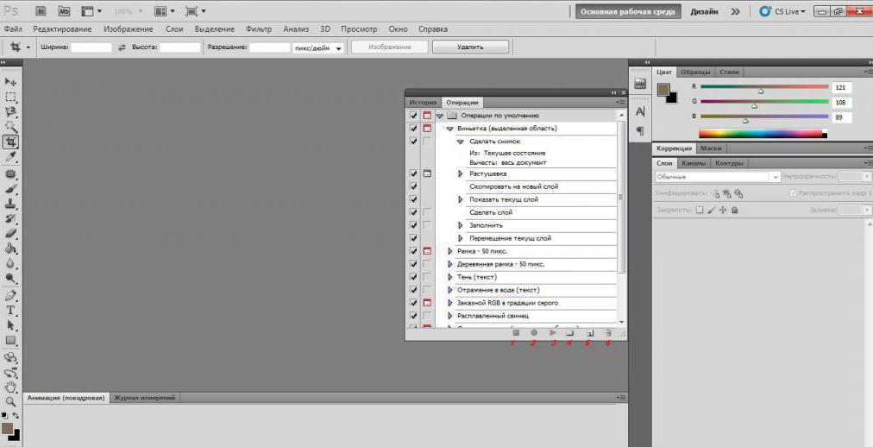Open the Фильтр menu
873x447 pixels.
258,29
